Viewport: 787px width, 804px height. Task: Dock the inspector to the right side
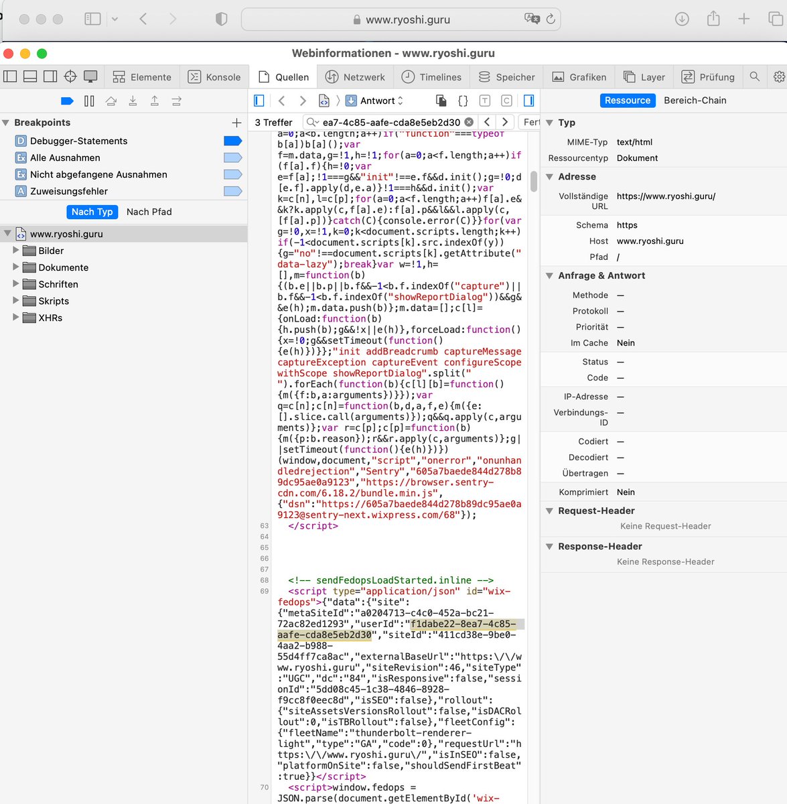pyautogui.click(x=50, y=77)
